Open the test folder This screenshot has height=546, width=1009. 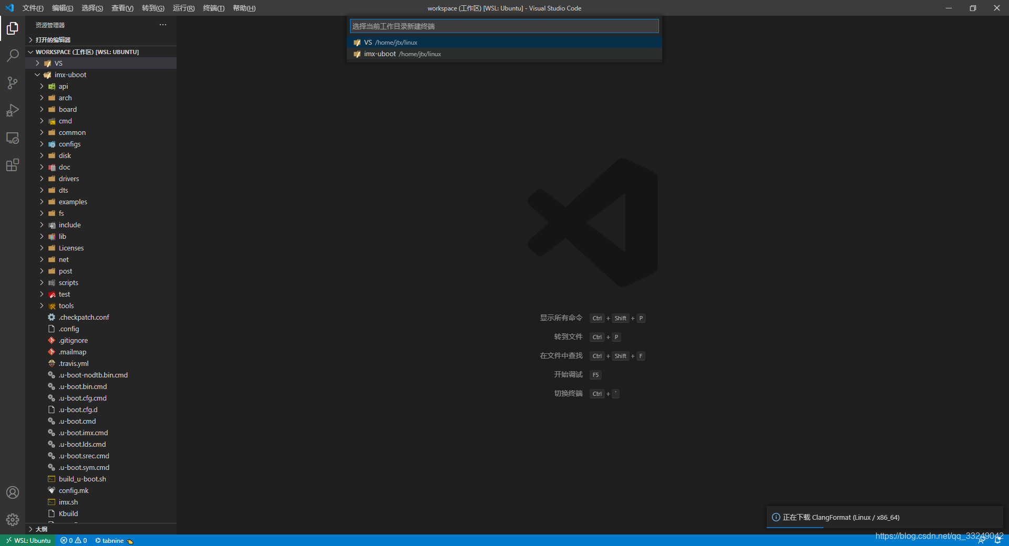(x=101, y=294)
